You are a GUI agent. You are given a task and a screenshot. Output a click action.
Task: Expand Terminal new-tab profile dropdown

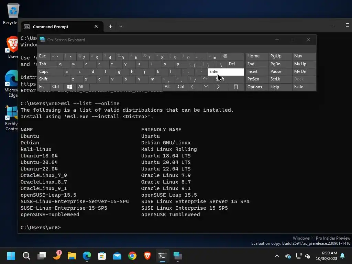(x=121, y=26)
